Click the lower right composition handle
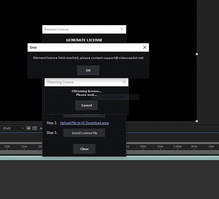 (x=197, y=121)
